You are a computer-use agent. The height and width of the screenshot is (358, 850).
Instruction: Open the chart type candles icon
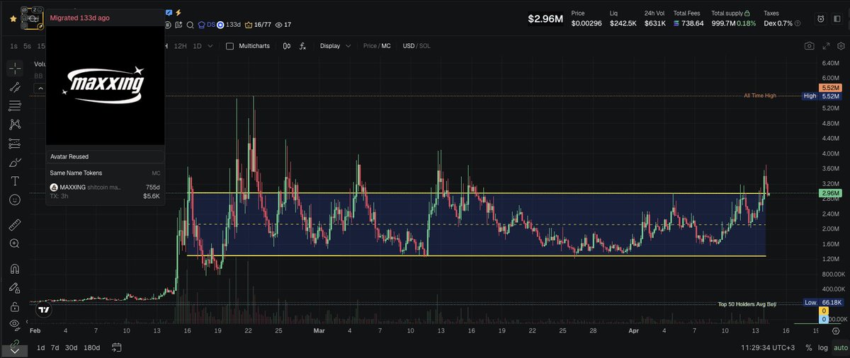287,46
